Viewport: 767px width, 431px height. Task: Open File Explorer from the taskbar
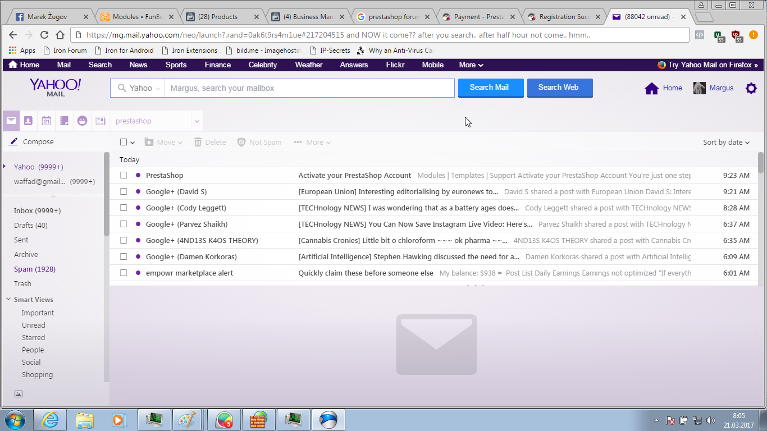(85, 420)
